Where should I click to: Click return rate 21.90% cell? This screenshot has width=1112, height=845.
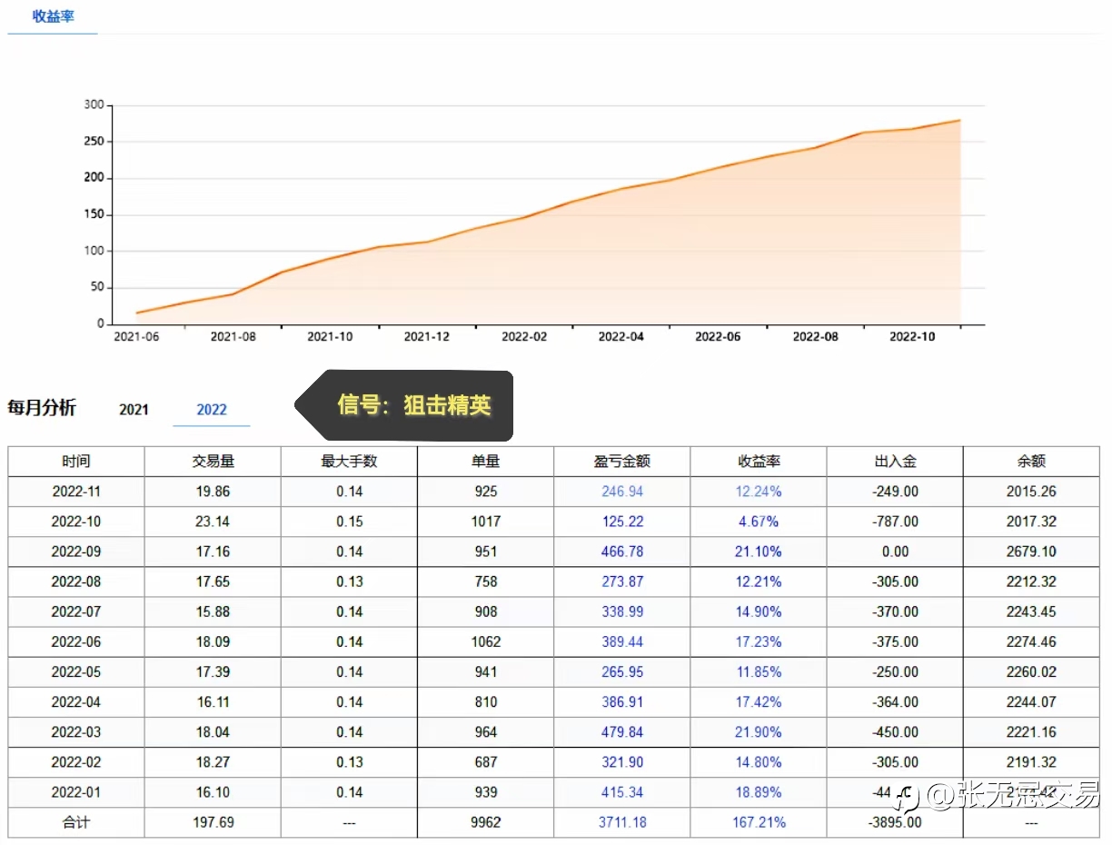tap(759, 732)
